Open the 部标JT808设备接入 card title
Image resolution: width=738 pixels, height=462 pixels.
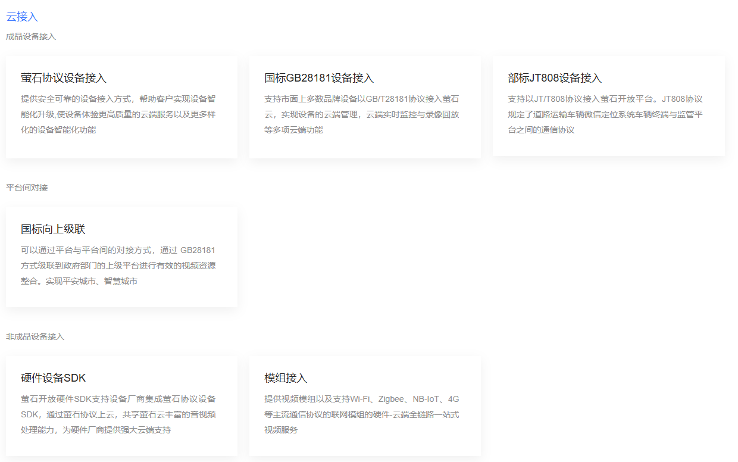[x=555, y=78]
